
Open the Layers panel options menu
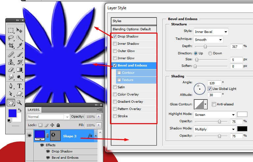point(99,110)
